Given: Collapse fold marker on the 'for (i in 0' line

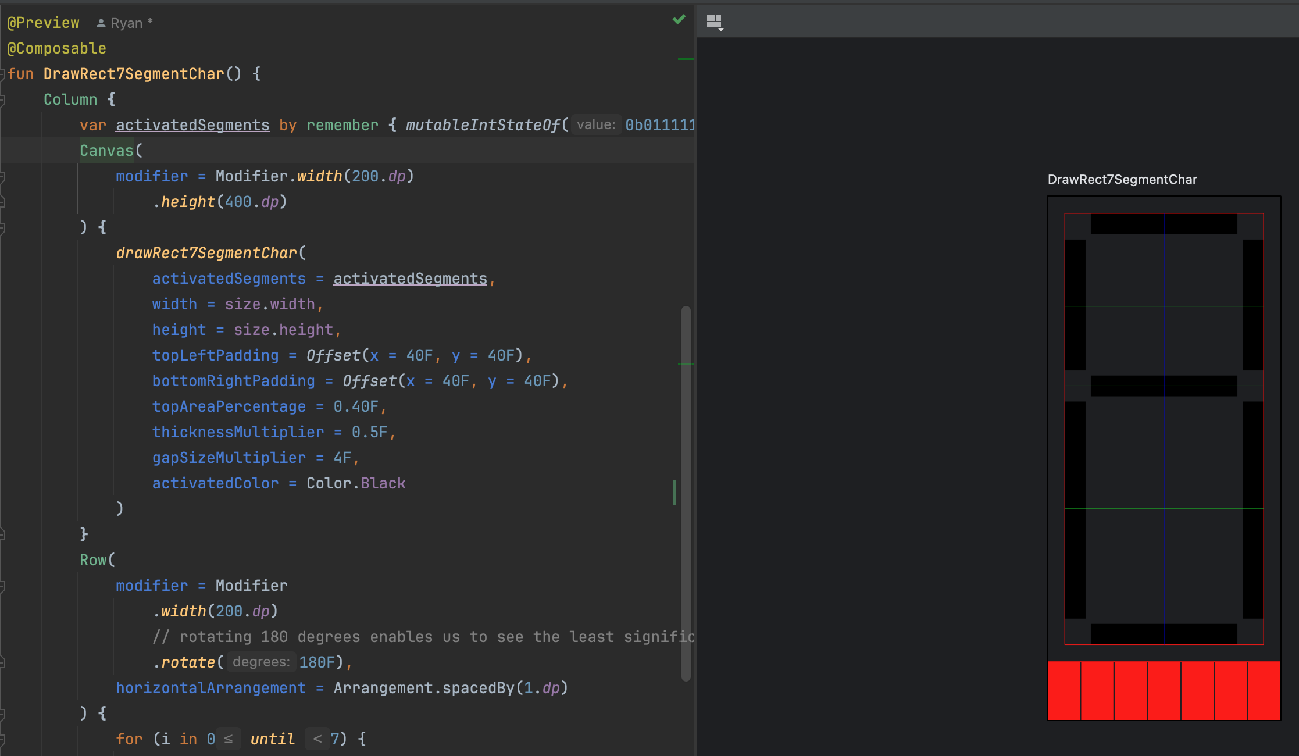Looking at the screenshot, I should [2, 739].
